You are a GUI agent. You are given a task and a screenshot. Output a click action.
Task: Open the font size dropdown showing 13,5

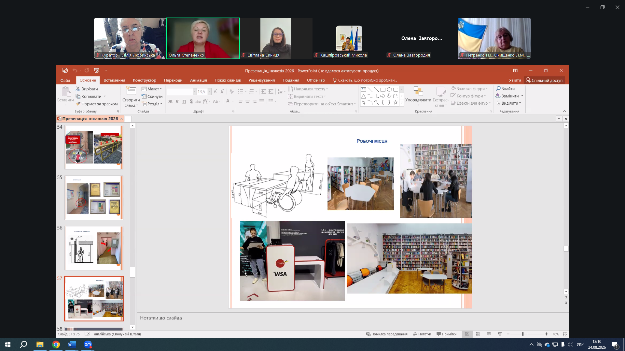click(209, 92)
